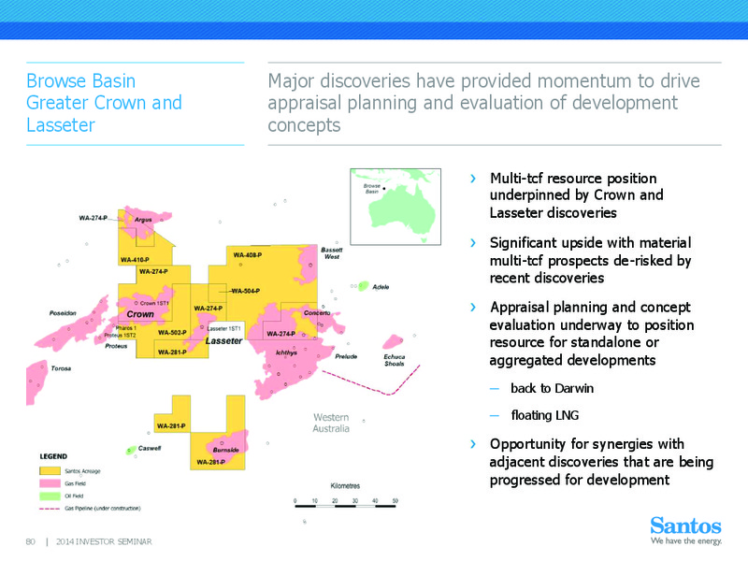Viewport: 748px width, 561px height.
Task: Click the 'Echuca Shoals' label
Action: coord(394,360)
